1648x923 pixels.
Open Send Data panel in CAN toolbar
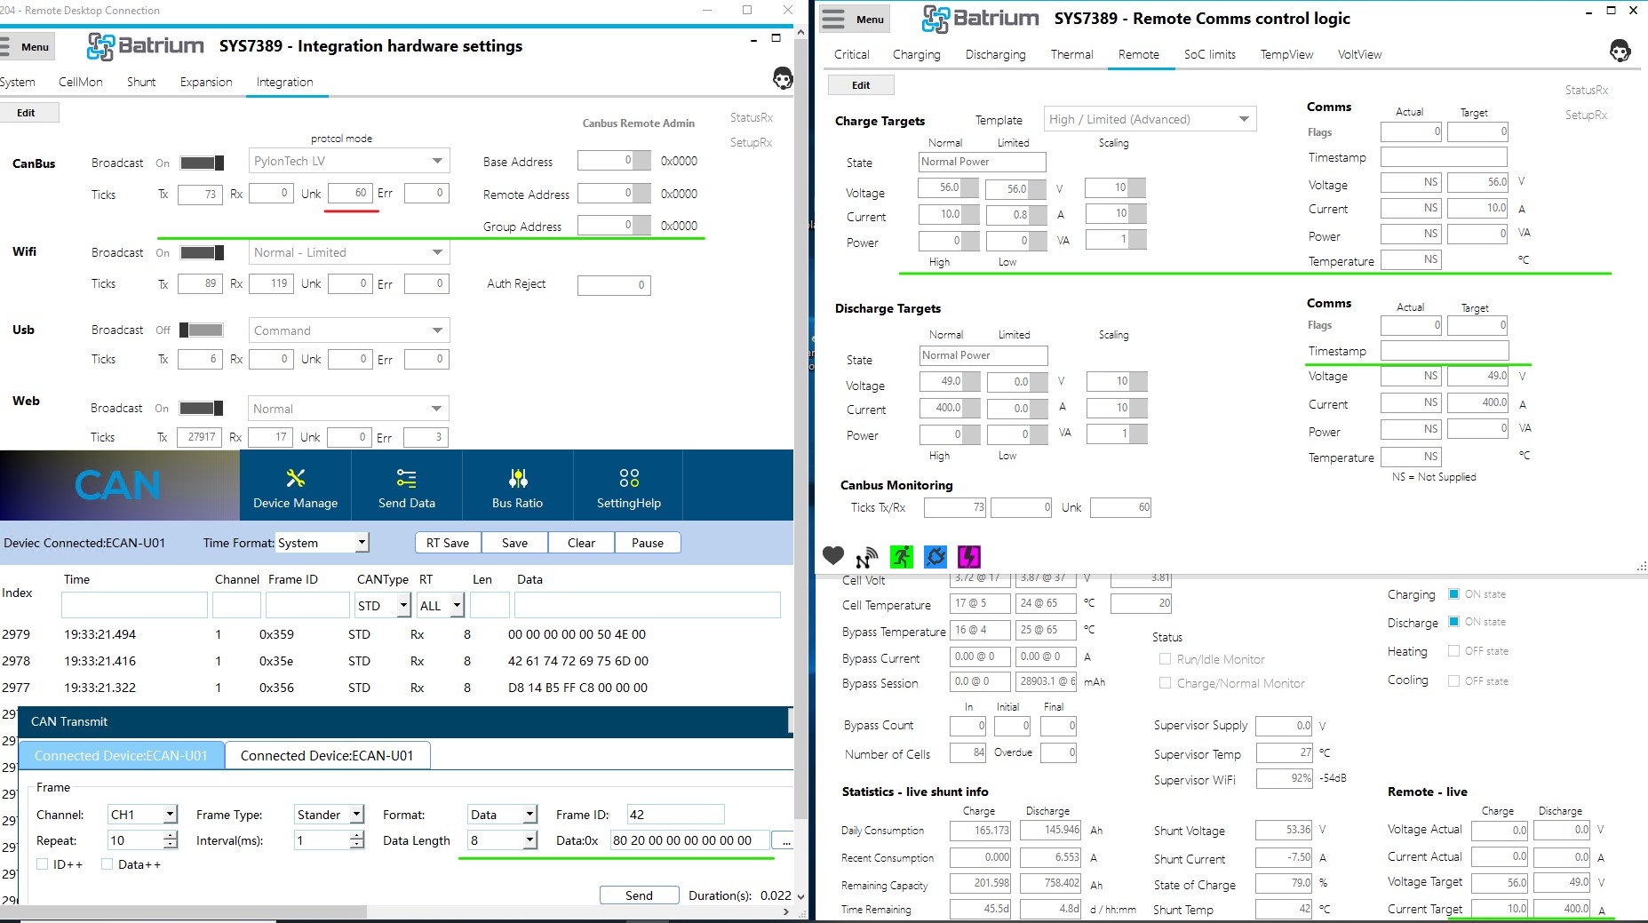point(406,487)
